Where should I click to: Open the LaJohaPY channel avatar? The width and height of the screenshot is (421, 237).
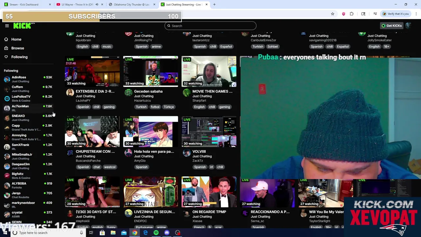tap(70, 93)
